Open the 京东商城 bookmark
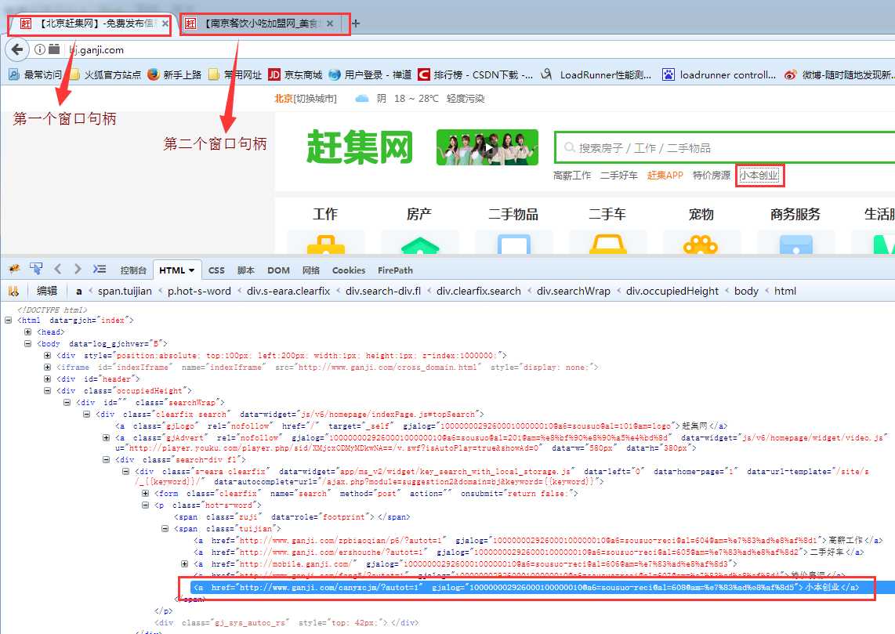 295,74
